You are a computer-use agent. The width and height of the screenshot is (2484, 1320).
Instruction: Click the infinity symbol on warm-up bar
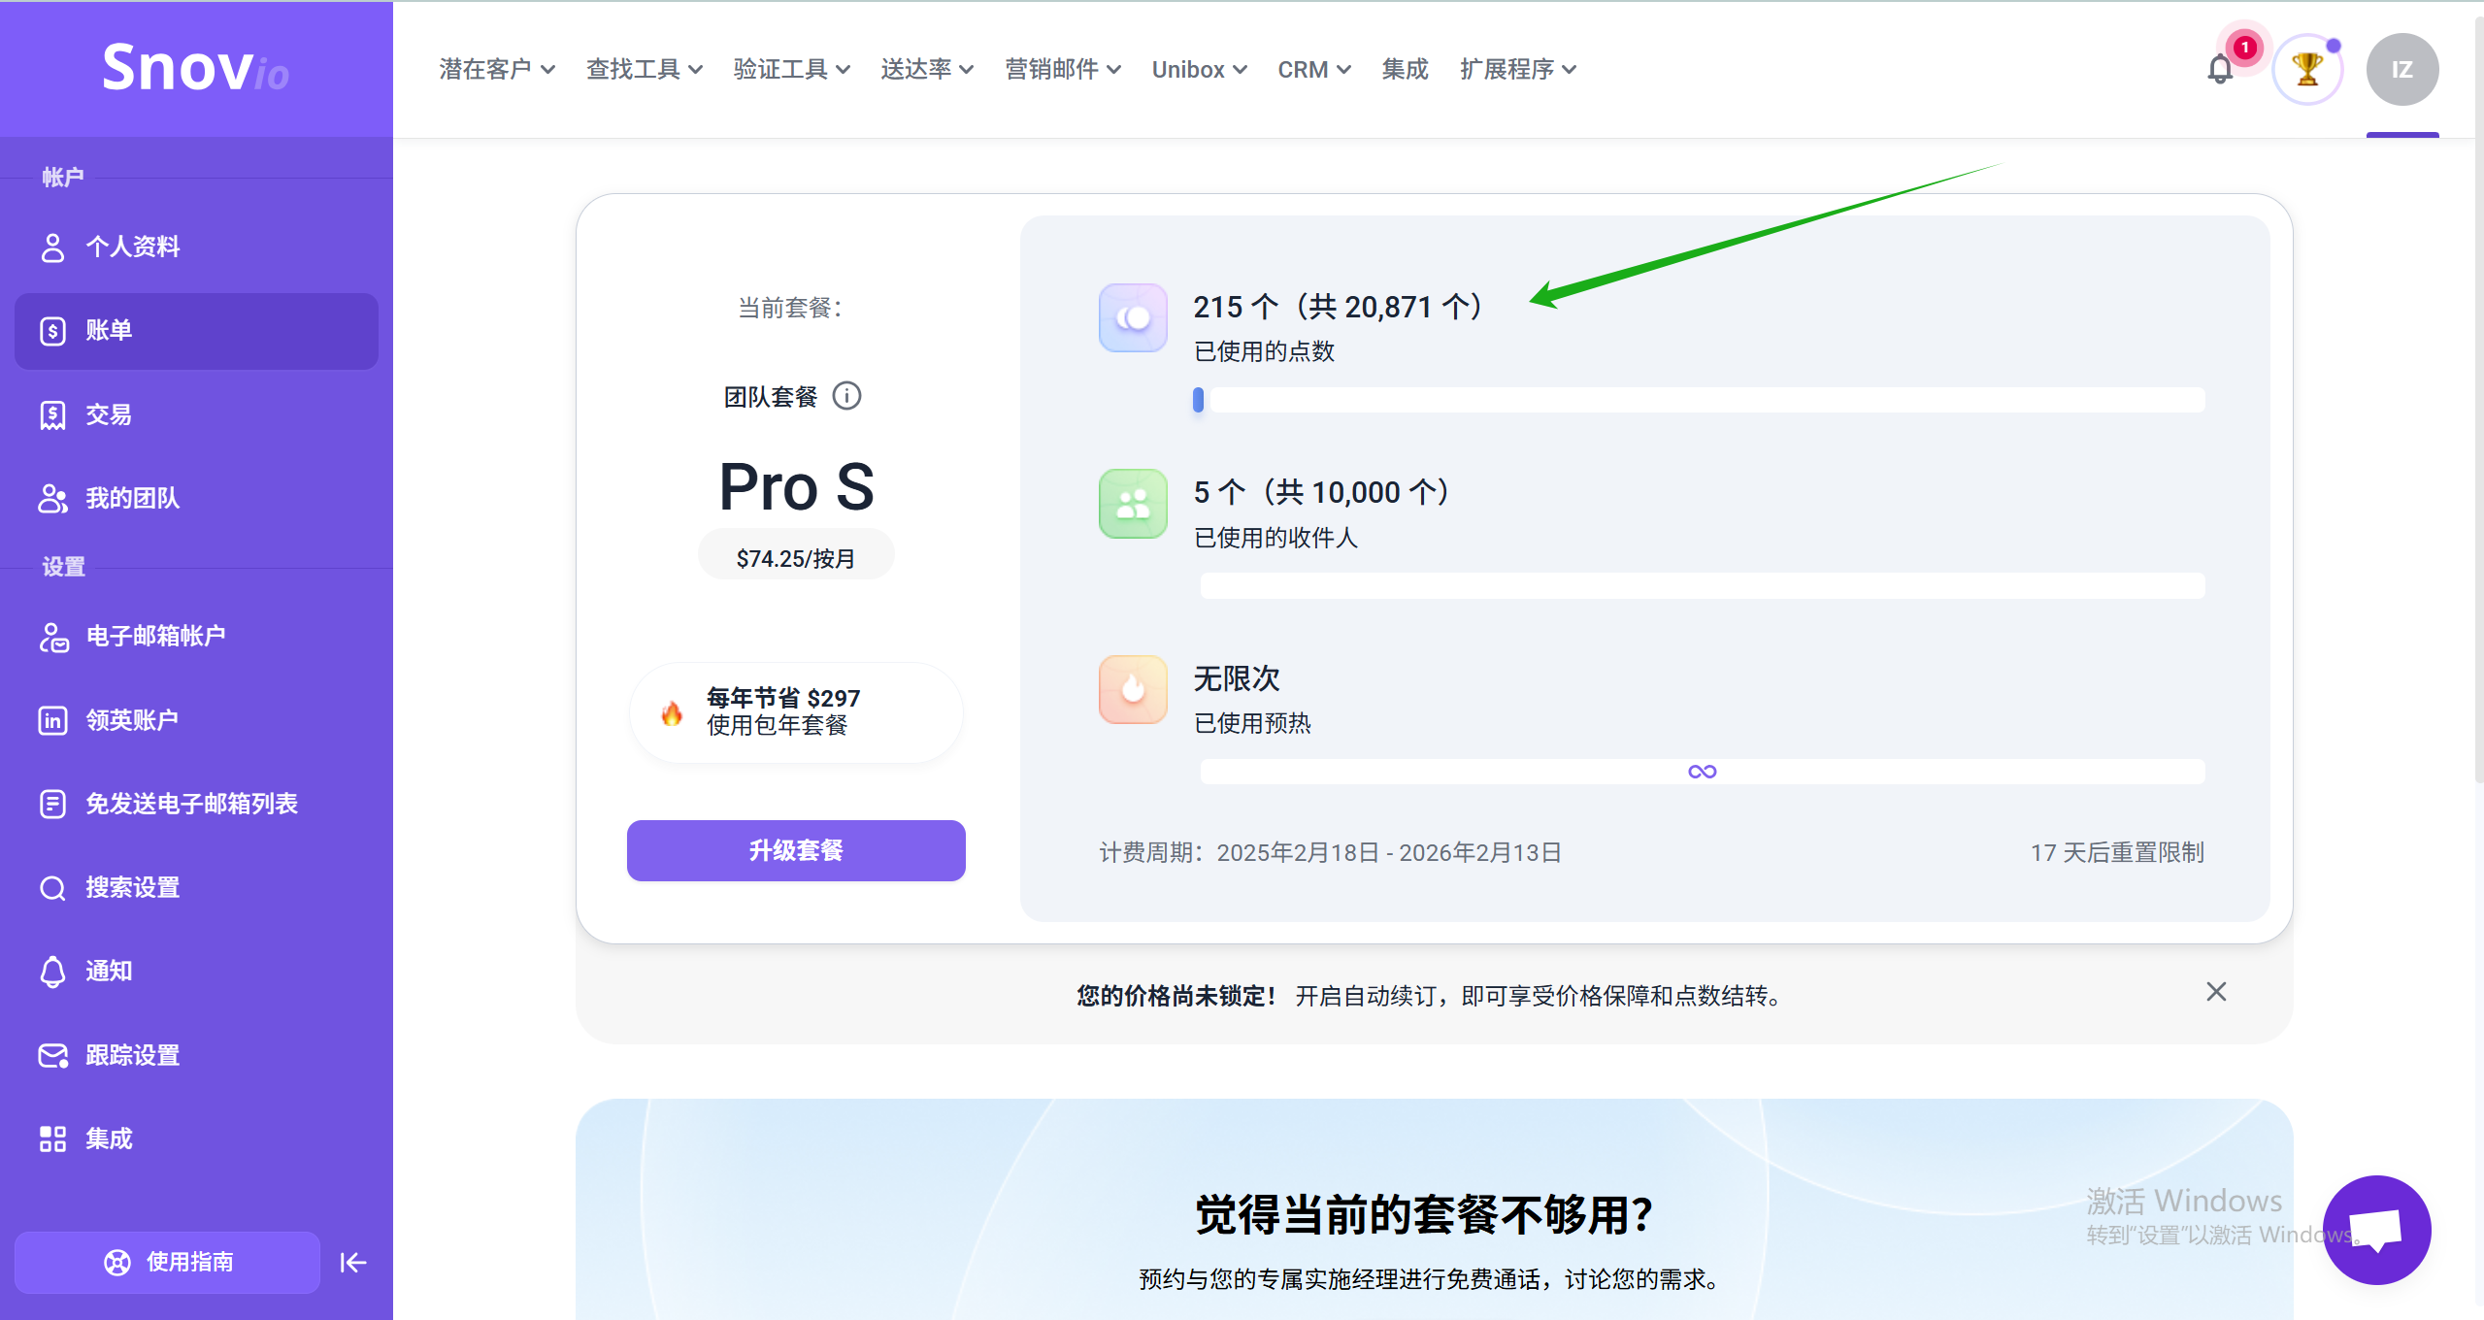[x=1702, y=772]
